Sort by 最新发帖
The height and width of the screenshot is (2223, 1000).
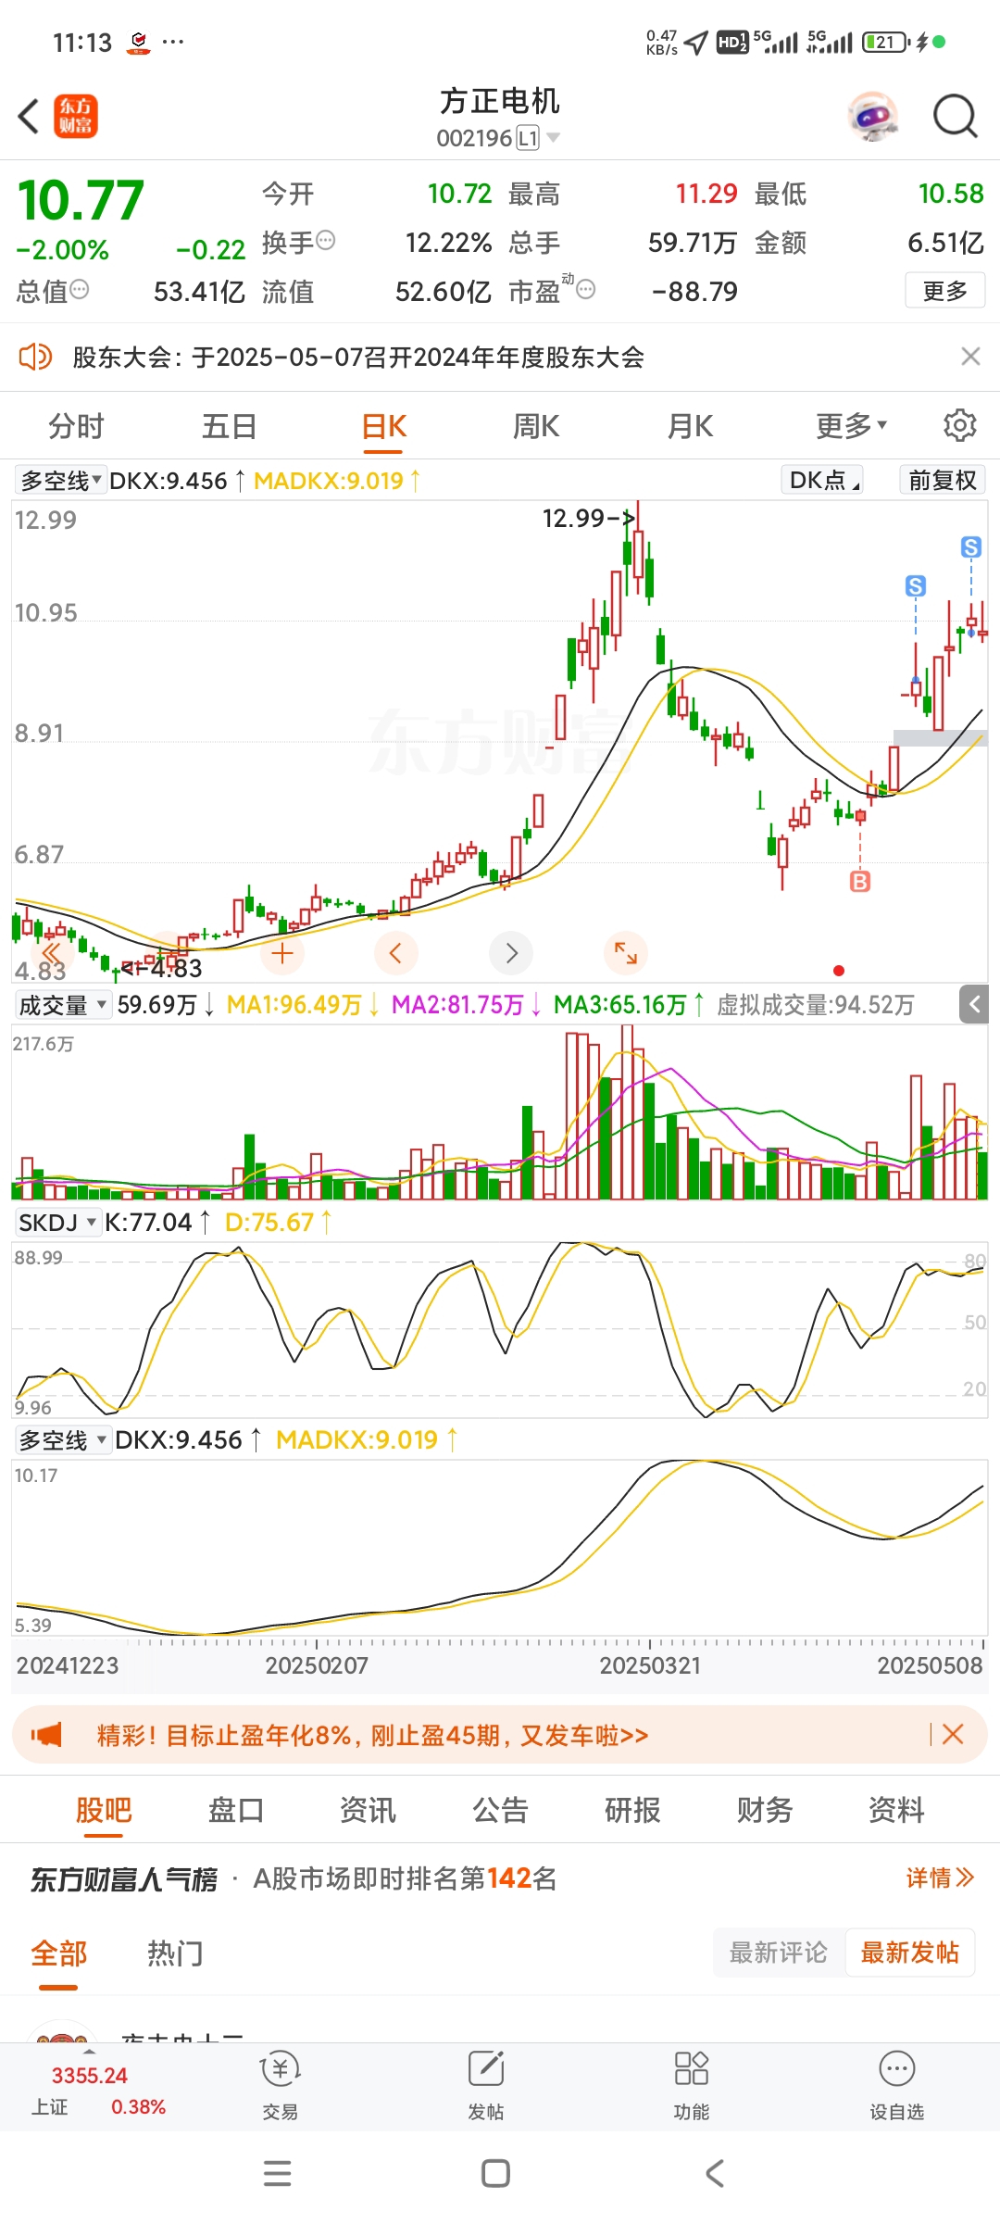910,1953
